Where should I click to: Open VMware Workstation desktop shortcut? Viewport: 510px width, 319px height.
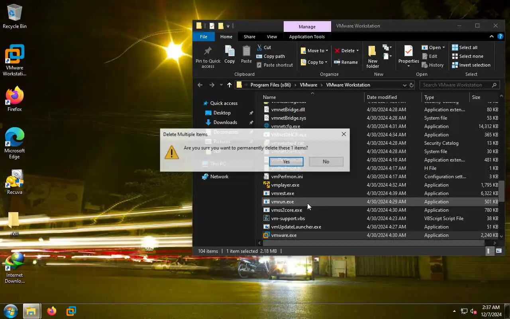[15, 60]
